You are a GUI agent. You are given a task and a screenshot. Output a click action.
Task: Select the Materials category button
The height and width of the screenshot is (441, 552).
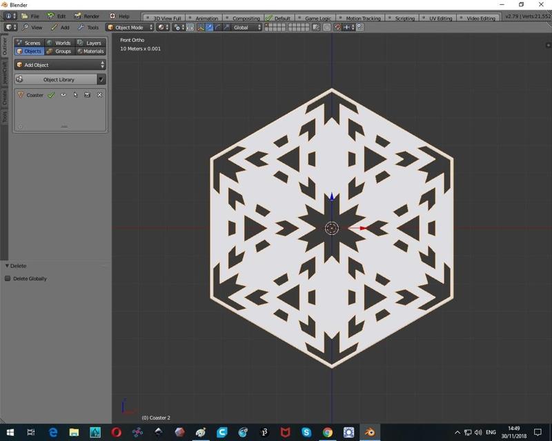(x=90, y=51)
